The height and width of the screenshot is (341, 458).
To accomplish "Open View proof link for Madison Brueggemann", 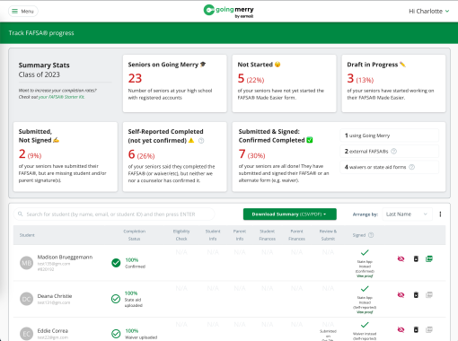I will 365,276.
